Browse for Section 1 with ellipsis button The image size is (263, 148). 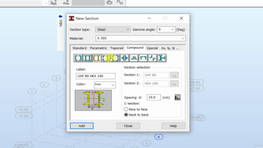174,75
